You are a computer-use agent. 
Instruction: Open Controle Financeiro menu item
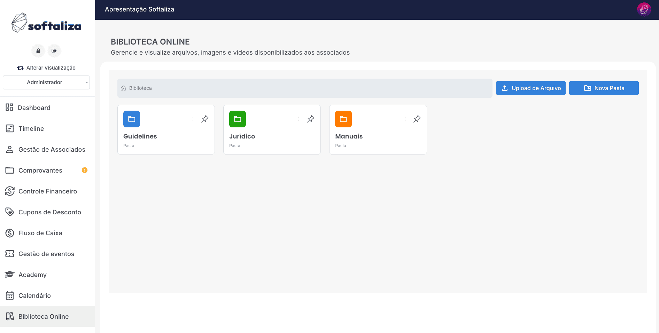pyautogui.click(x=47, y=191)
